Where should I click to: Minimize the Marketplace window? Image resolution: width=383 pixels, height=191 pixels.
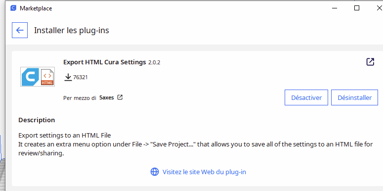335,8
